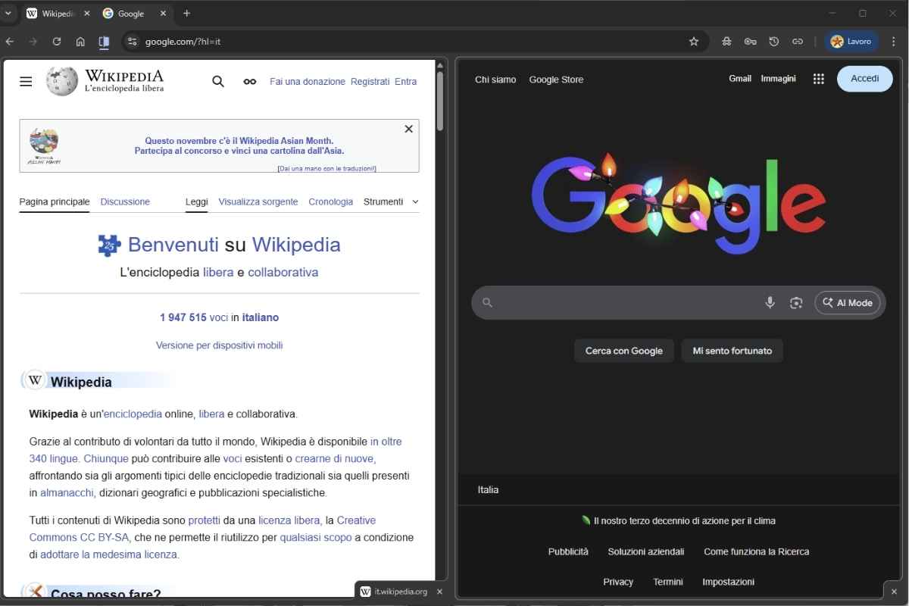Viewport: 909px width, 606px height.
Task: Copy the page link using the link icon
Action: pos(798,42)
